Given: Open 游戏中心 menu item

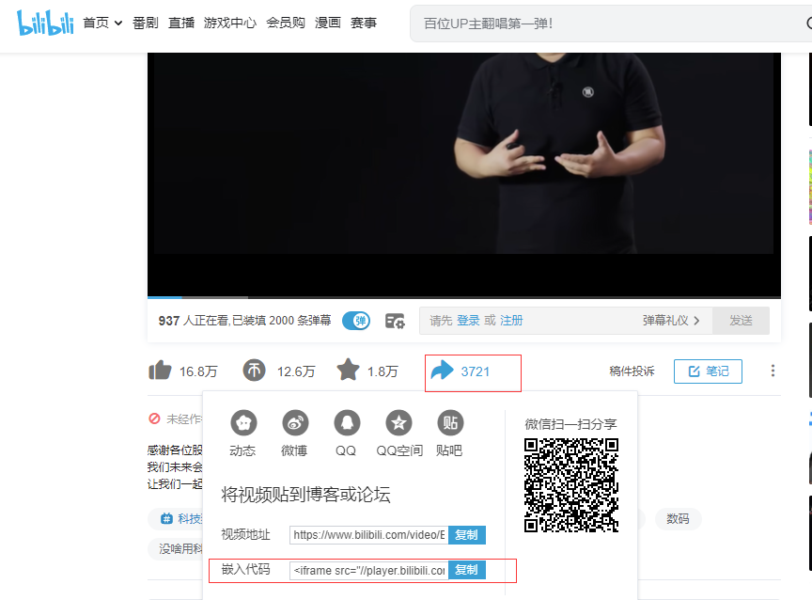Looking at the screenshot, I should (230, 23).
